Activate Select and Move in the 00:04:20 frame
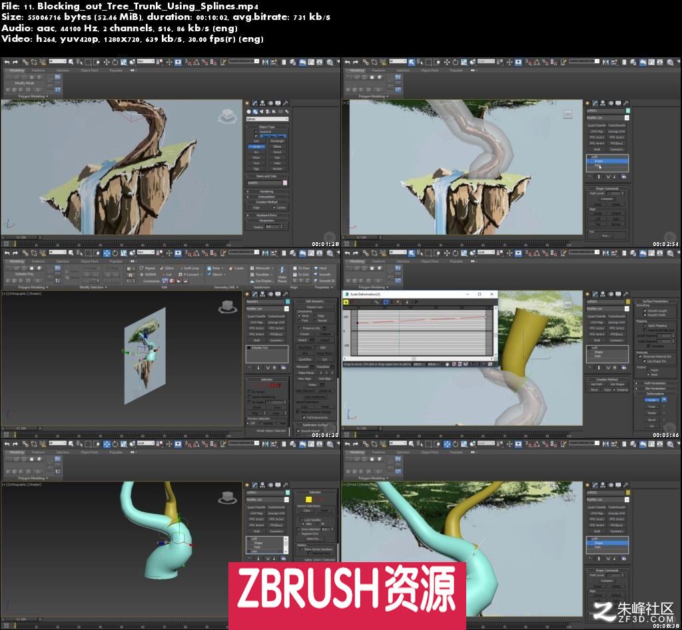Image resolution: width=682 pixels, height=630 pixels. [107, 253]
